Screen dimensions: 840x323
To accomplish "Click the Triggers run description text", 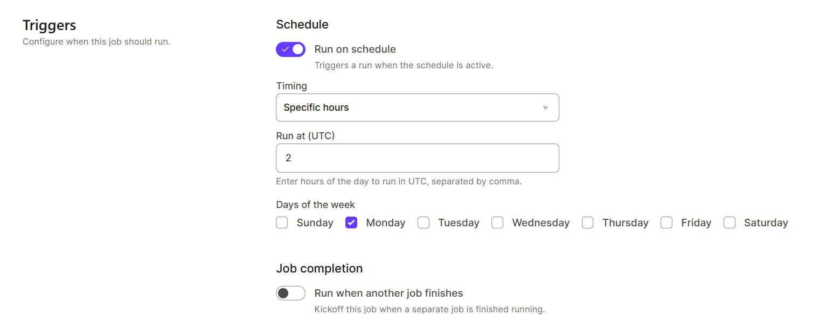I will (x=96, y=41).
